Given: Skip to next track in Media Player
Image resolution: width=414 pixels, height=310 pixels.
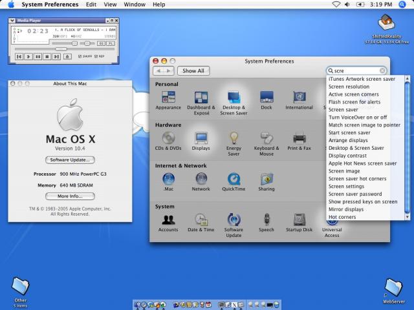Looking at the screenshot, I should click(x=56, y=57).
